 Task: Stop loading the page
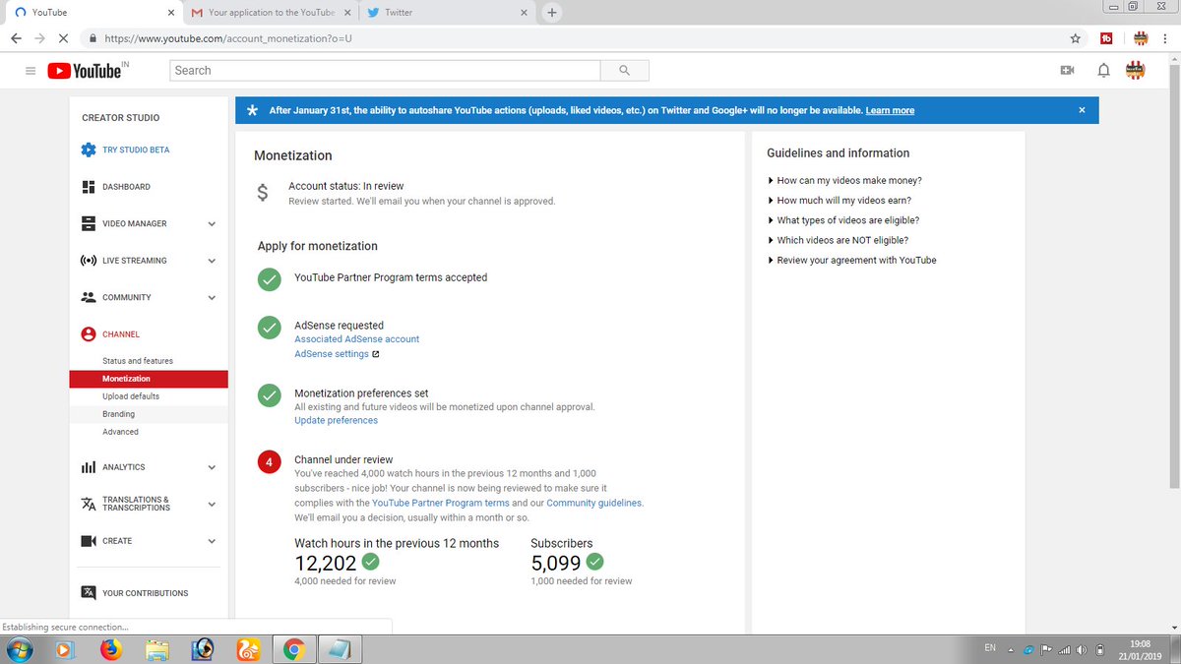click(x=62, y=38)
